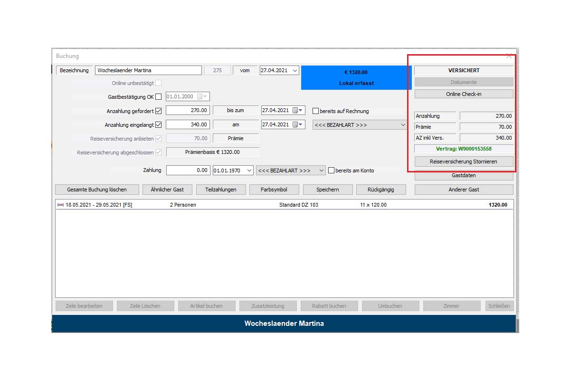570x380 pixels.
Task: Click bed icon in the booking row
Action: (x=60, y=205)
